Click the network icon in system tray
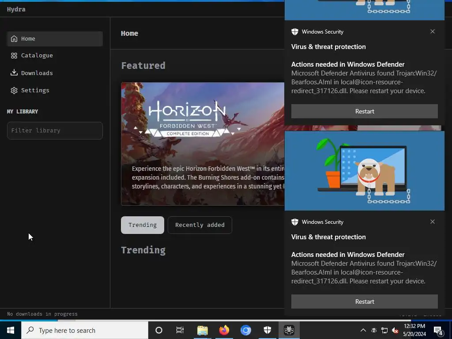 [x=384, y=330]
